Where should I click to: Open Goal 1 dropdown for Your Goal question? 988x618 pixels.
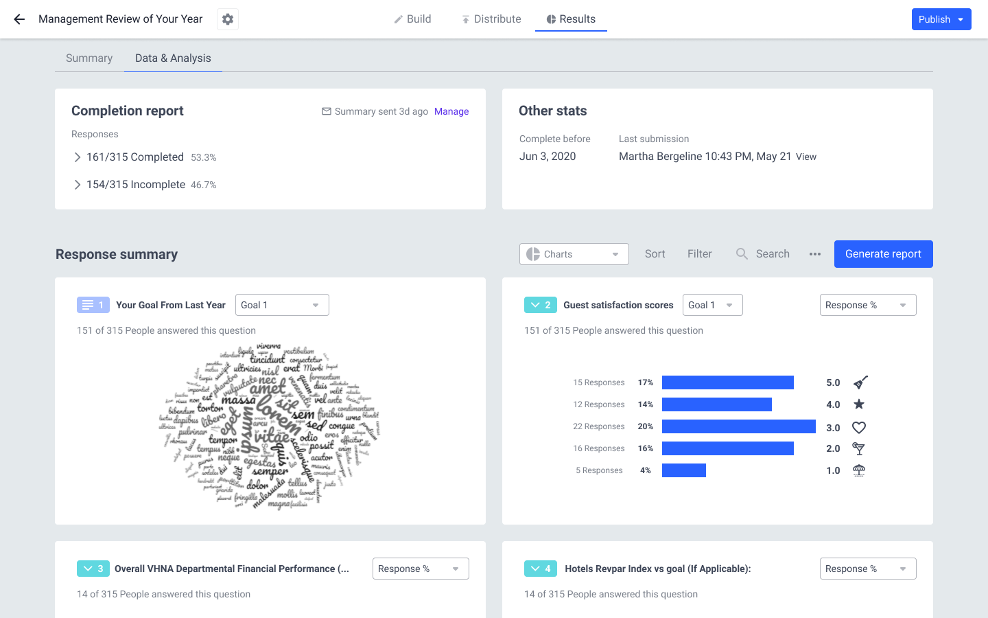point(282,305)
